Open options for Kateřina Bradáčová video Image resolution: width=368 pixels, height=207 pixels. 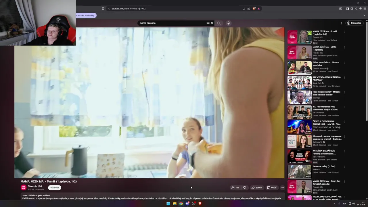click(344, 151)
